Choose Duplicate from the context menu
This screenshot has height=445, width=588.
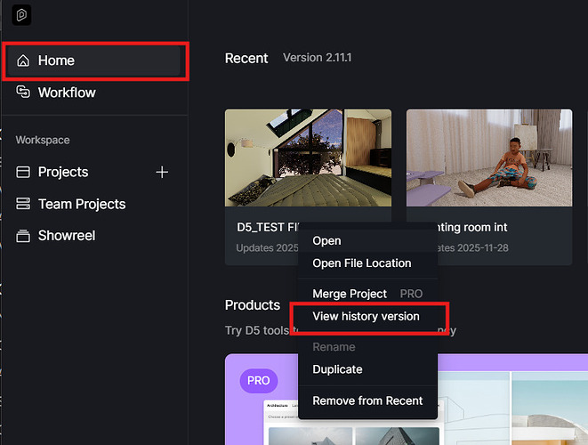click(337, 369)
